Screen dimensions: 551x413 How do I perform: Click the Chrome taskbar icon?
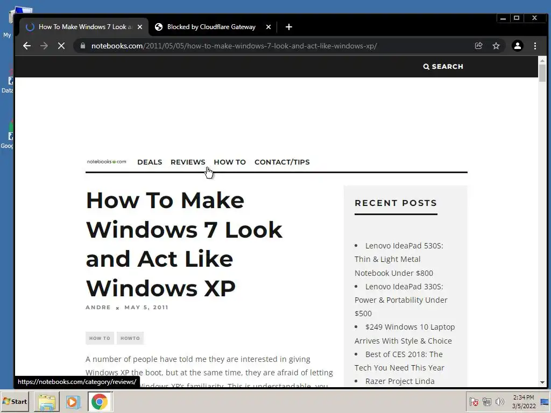(100, 401)
